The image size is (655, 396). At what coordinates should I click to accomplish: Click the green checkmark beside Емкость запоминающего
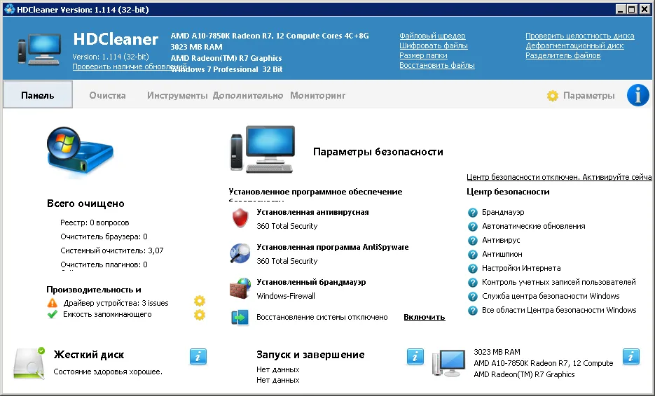[x=53, y=314]
